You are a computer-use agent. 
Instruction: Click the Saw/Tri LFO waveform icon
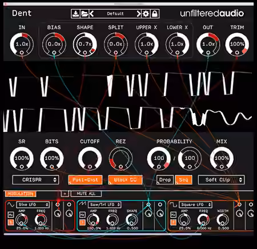82,204
